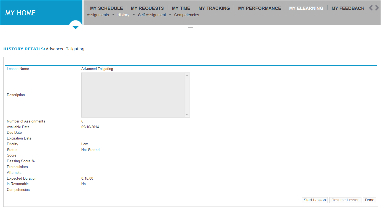Click the Is Resumable value No
This screenshot has height=209, width=381.
tap(84, 184)
